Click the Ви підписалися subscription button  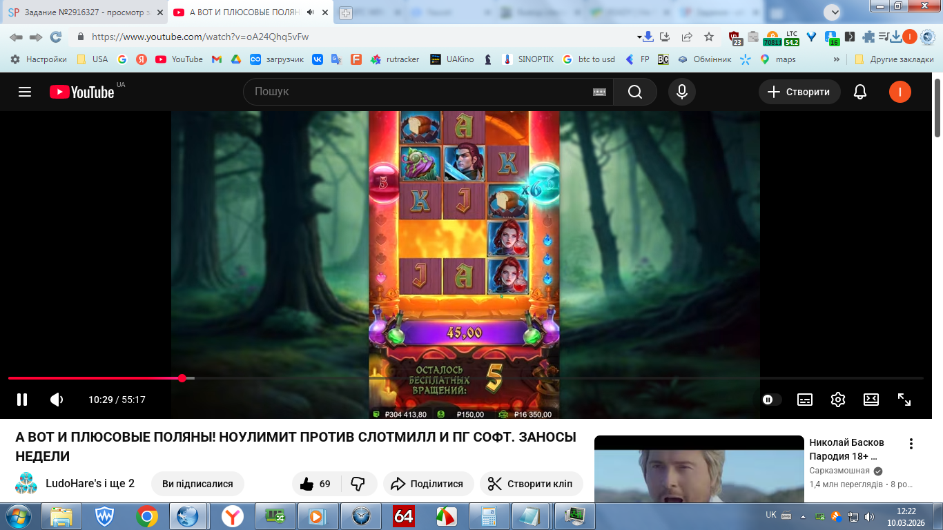click(197, 484)
